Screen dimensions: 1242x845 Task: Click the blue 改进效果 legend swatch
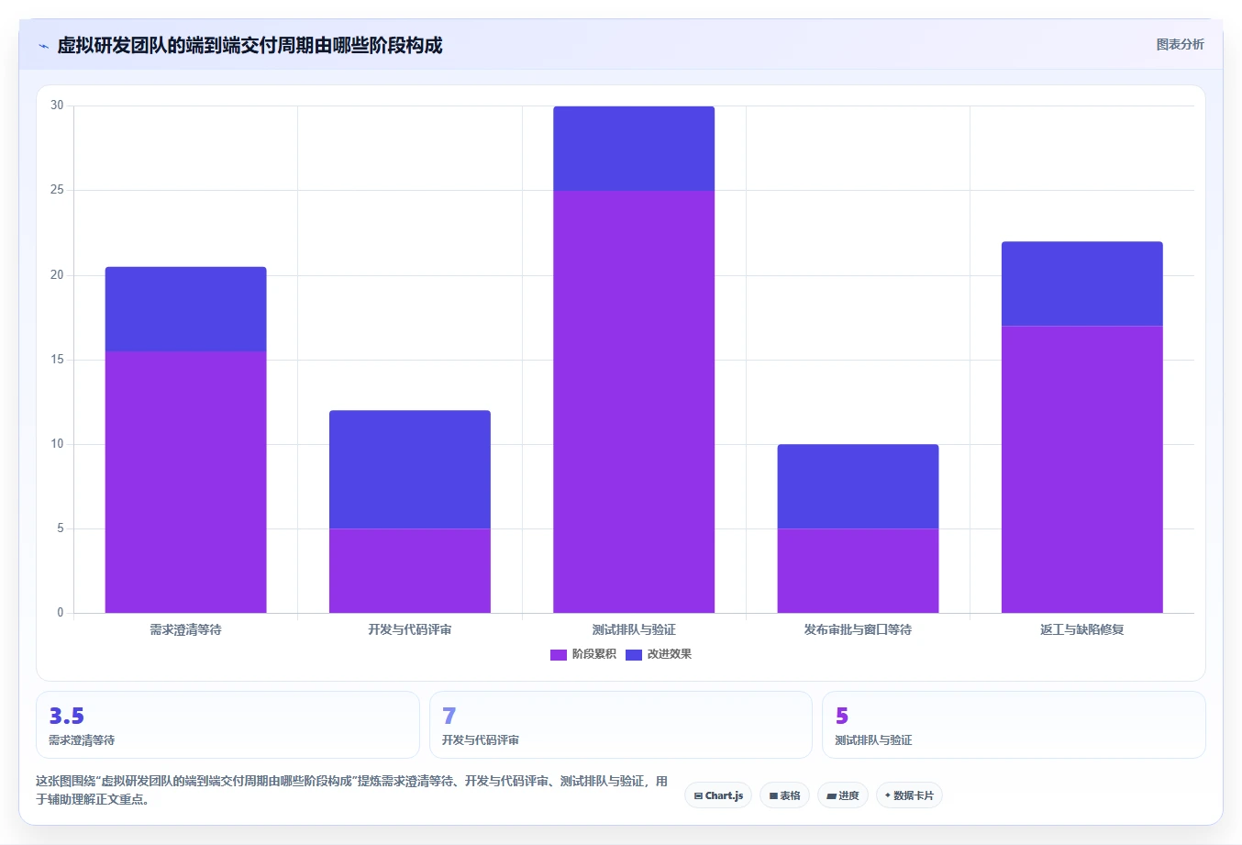pyautogui.click(x=634, y=654)
